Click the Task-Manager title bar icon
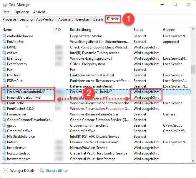Screen dimensions: 196x178 (5, 5)
